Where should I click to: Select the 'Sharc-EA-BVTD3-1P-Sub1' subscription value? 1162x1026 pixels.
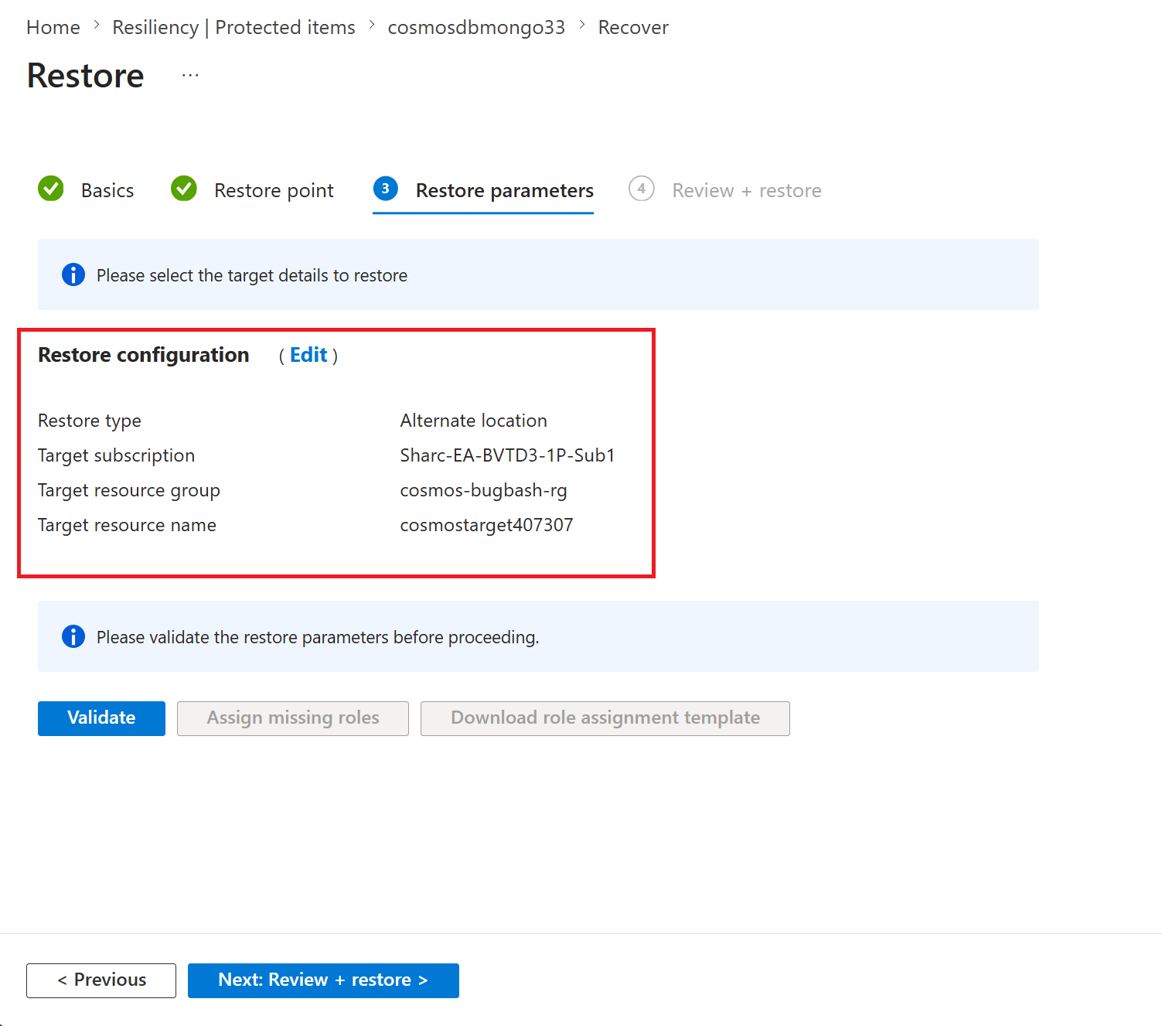tap(507, 455)
